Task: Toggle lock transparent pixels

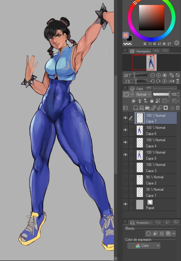Action: [x=158, y=101]
